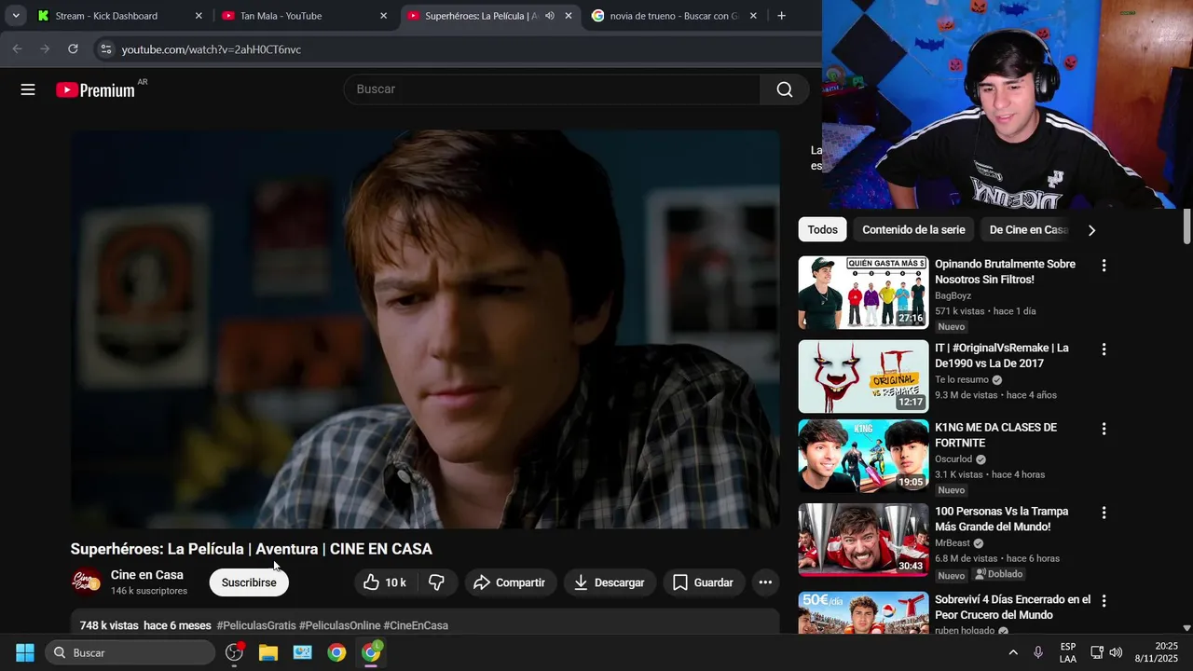
Task: Open the tab search dropdown arrow
Action: 15,16
